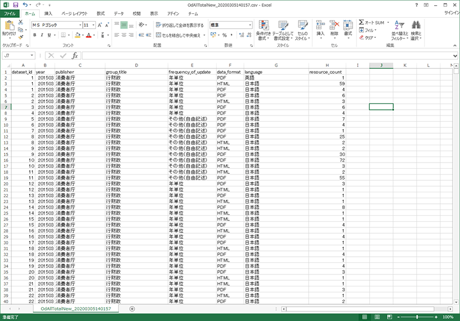Open 検索と選択 find and select

[416, 30]
